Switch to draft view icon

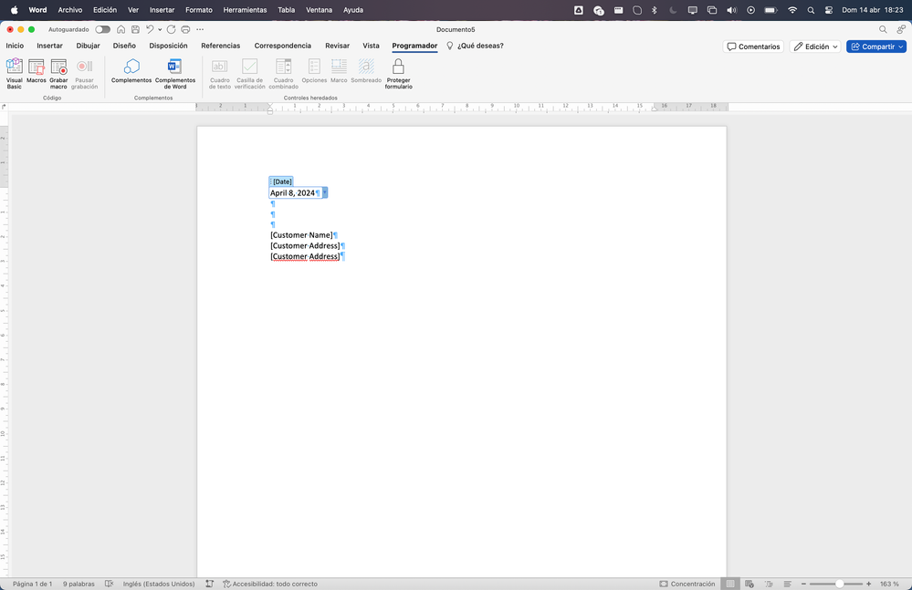[788, 584]
